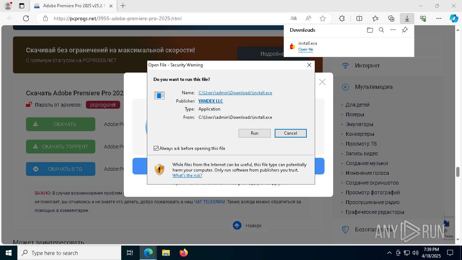The height and width of the screenshot is (260, 462).
Task: Expand the Мультимедиа category
Action: point(374,87)
